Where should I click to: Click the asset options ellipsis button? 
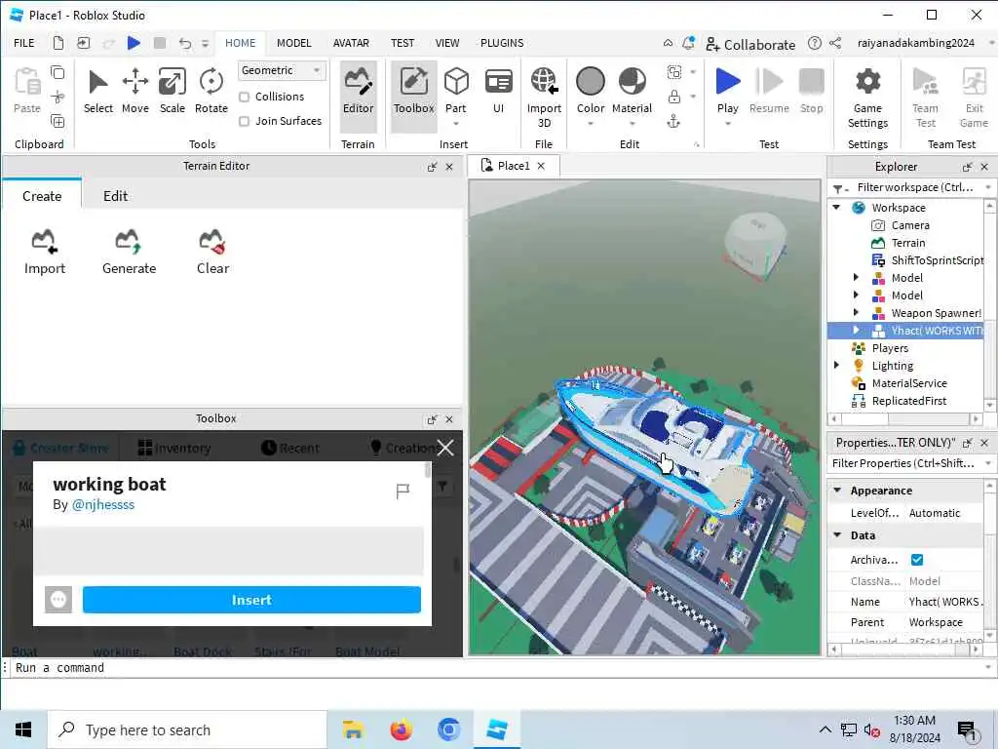[58, 600]
